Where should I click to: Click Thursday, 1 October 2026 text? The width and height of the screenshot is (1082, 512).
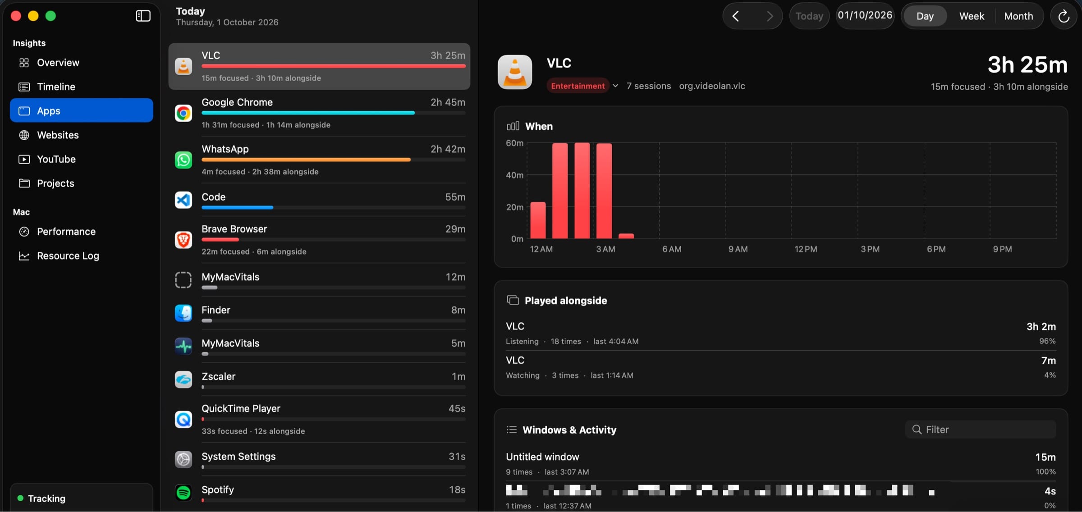point(227,23)
